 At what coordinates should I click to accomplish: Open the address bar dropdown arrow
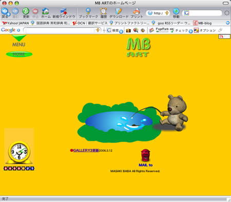tap(167, 13)
